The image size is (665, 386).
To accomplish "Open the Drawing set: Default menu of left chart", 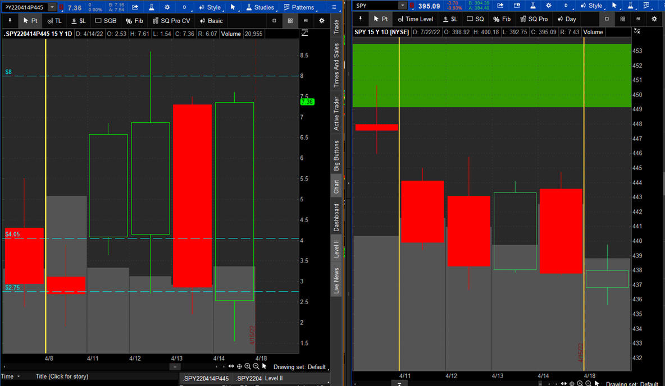I will tap(300, 367).
